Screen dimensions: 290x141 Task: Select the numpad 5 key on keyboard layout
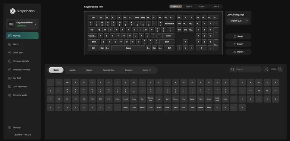[x=204, y=36]
